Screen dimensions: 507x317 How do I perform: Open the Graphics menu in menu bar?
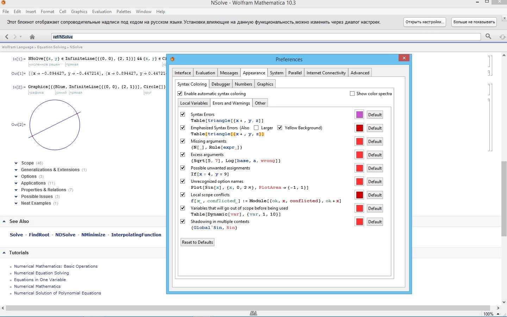click(x=79, y=12)
